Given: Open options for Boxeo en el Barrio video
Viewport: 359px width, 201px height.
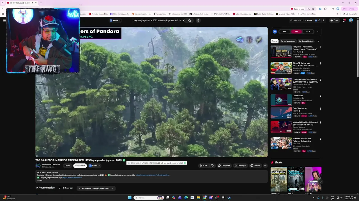Looking at the screenshot, I should (320, 139).
